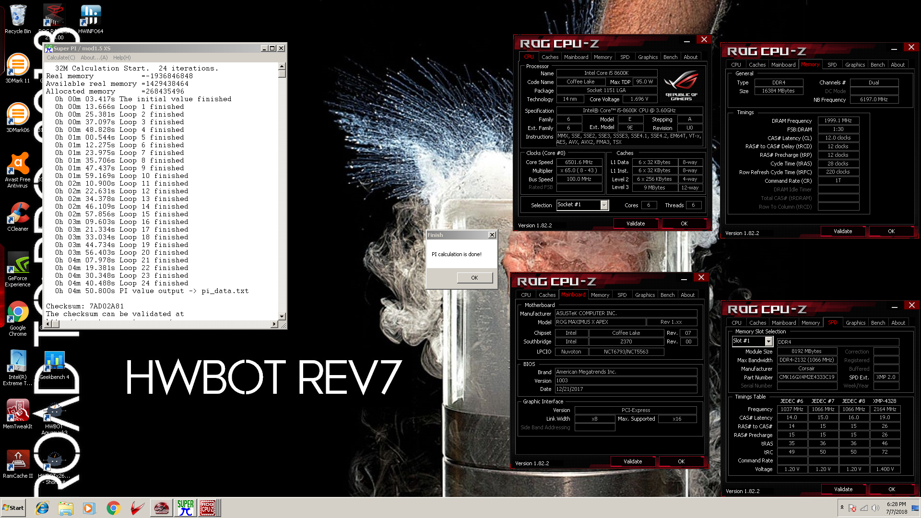Open Chrome from the taskbar
This screenshot has height=518, width=921.
113,508
